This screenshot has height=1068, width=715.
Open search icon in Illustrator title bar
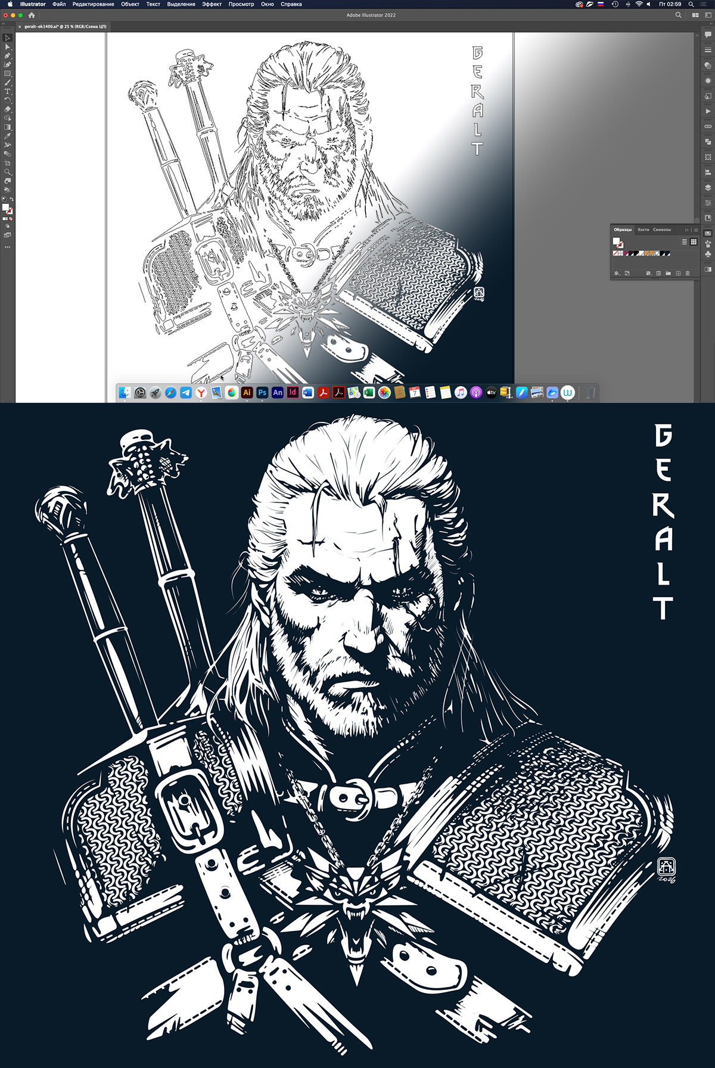click(x=678, y=15)
